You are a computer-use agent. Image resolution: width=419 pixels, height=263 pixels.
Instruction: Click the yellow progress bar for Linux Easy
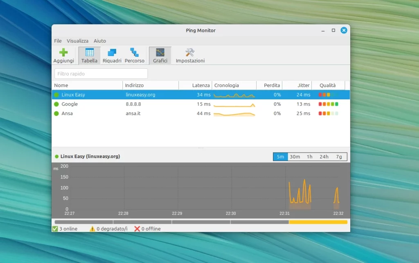point(317,222)
